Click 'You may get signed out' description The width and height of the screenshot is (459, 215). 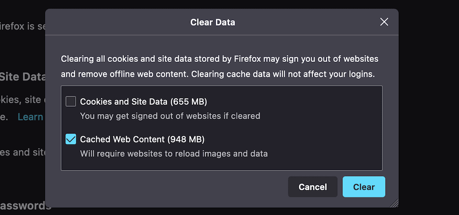click(x=170, y=116)
